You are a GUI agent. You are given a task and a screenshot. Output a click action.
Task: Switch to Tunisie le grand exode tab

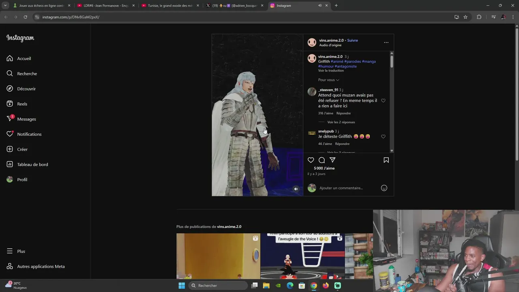pyautogui.click(x=171, y=6)
